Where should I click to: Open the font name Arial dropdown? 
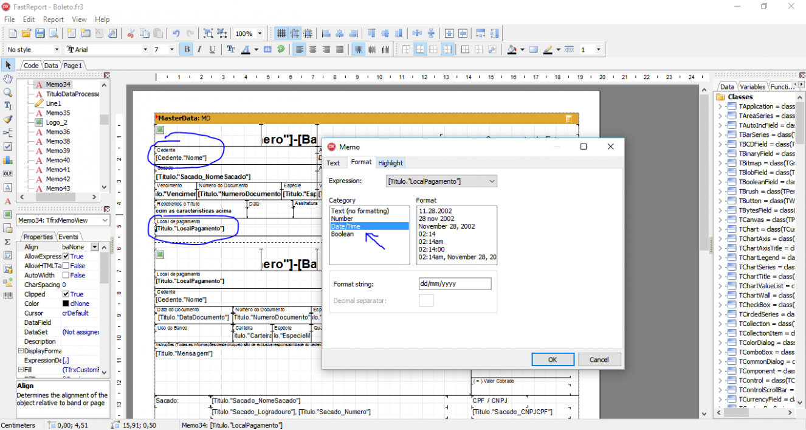coord(145,49)
